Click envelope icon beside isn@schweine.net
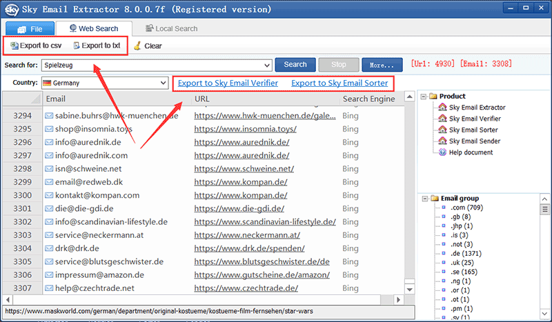552x322 pixels. (49, 169)
